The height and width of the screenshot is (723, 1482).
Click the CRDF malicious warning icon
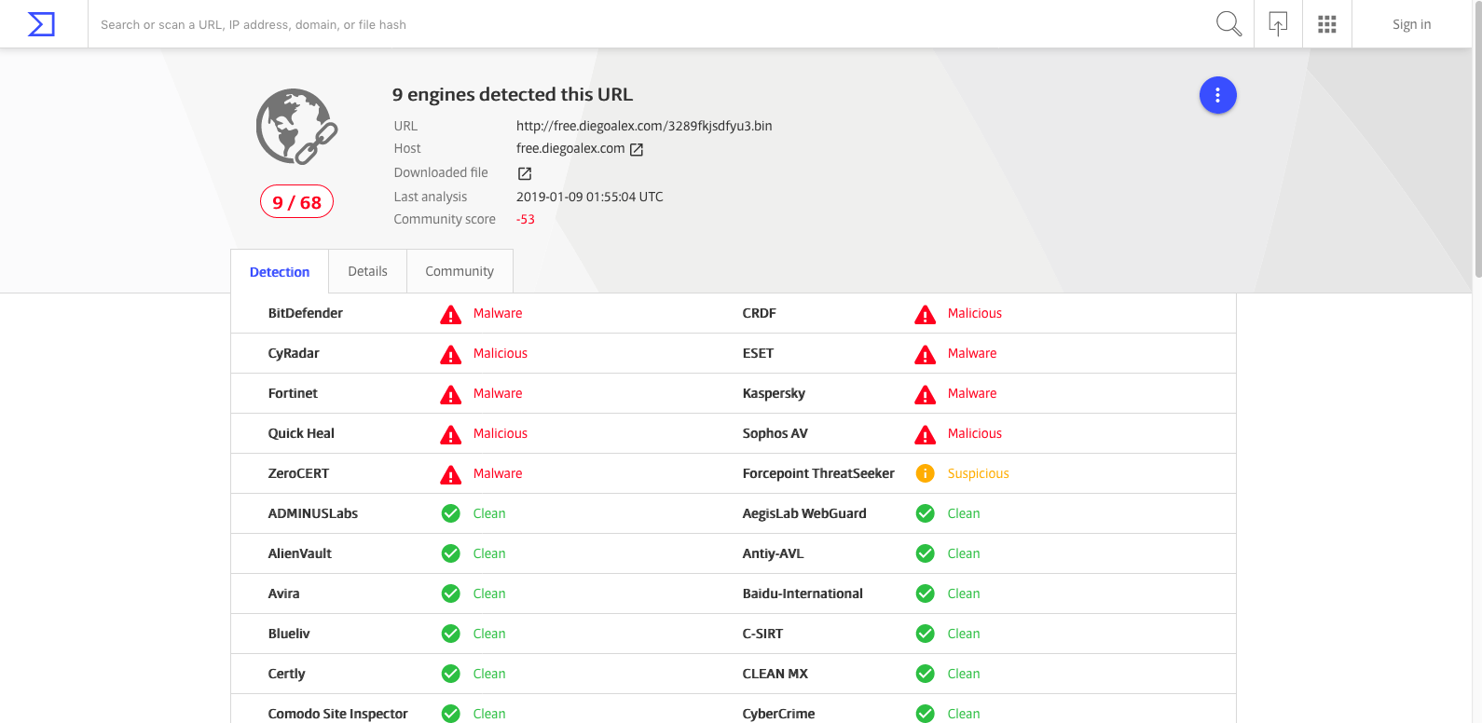(x=926, y=314)
